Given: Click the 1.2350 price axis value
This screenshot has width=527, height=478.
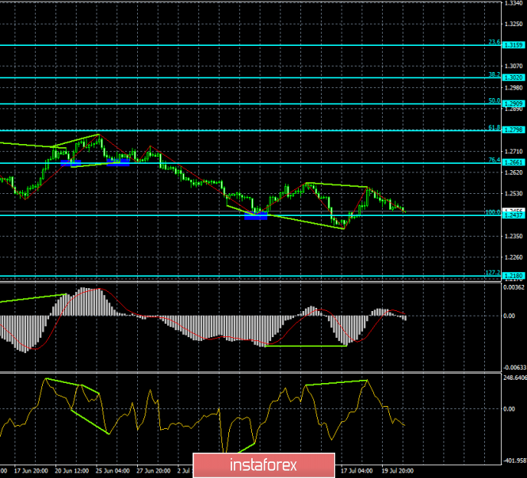Looking at the screenshot, I should tap(514, 237).
